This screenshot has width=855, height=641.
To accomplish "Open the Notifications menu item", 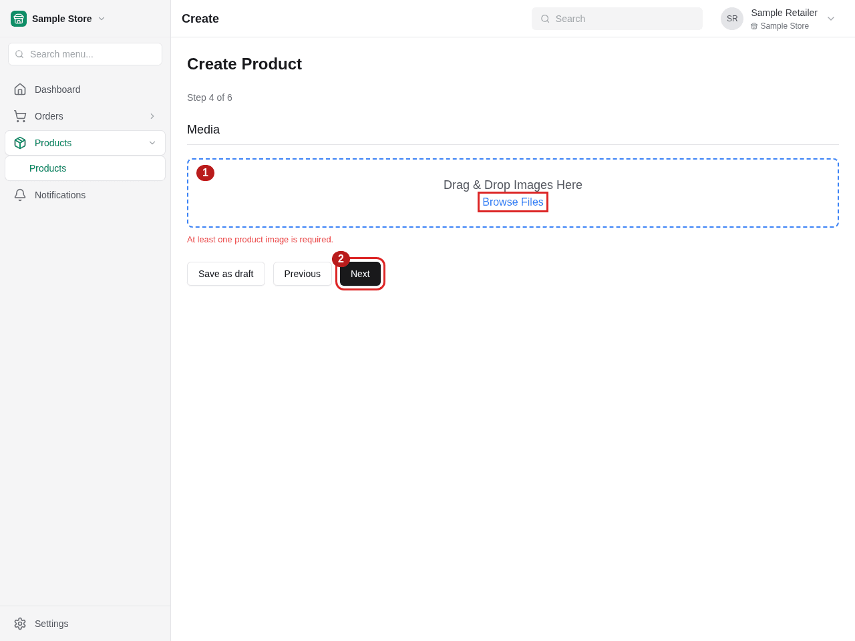I will (x=85, y=195).
